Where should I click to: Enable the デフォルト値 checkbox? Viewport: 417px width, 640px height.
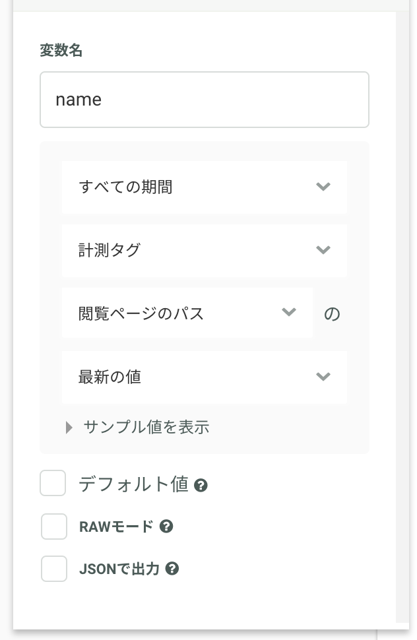tap(53, 483)
